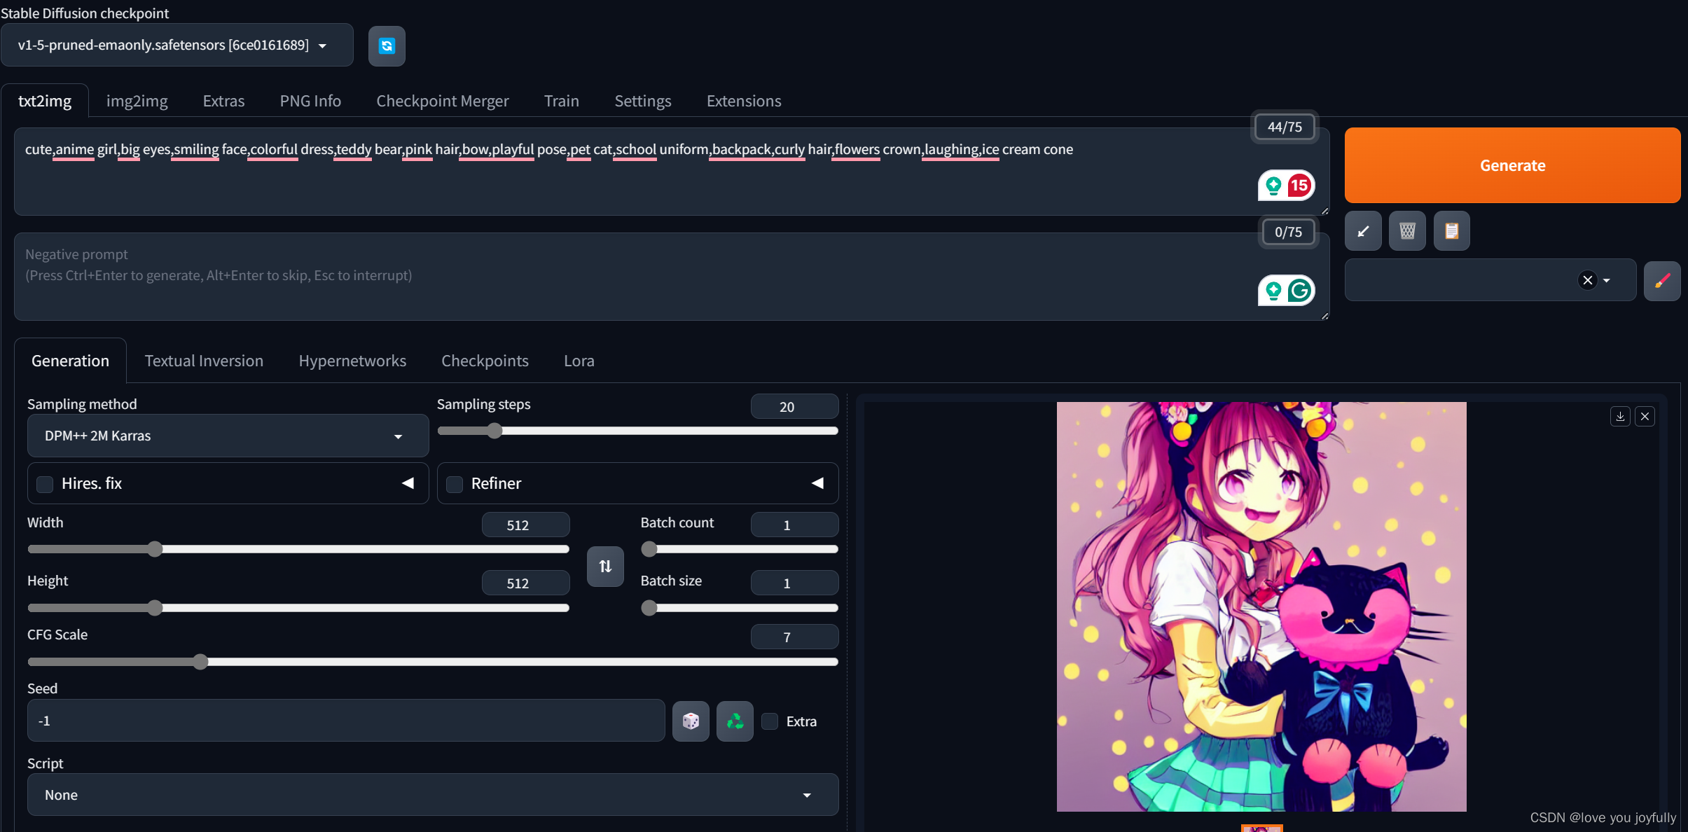Click the pink edit-styles brush icon

1662,281
